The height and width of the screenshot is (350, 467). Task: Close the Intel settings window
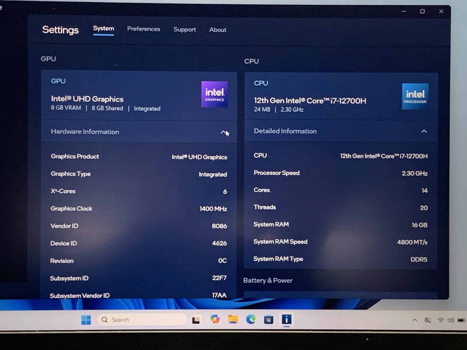tap(441, 11)
